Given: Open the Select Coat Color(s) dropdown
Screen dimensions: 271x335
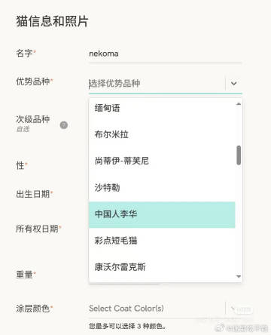Looking at the screenshot, I should click(x=166, y=309).
